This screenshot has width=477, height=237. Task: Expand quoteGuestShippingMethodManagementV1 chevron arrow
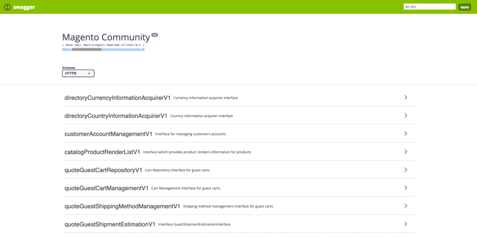406,206
